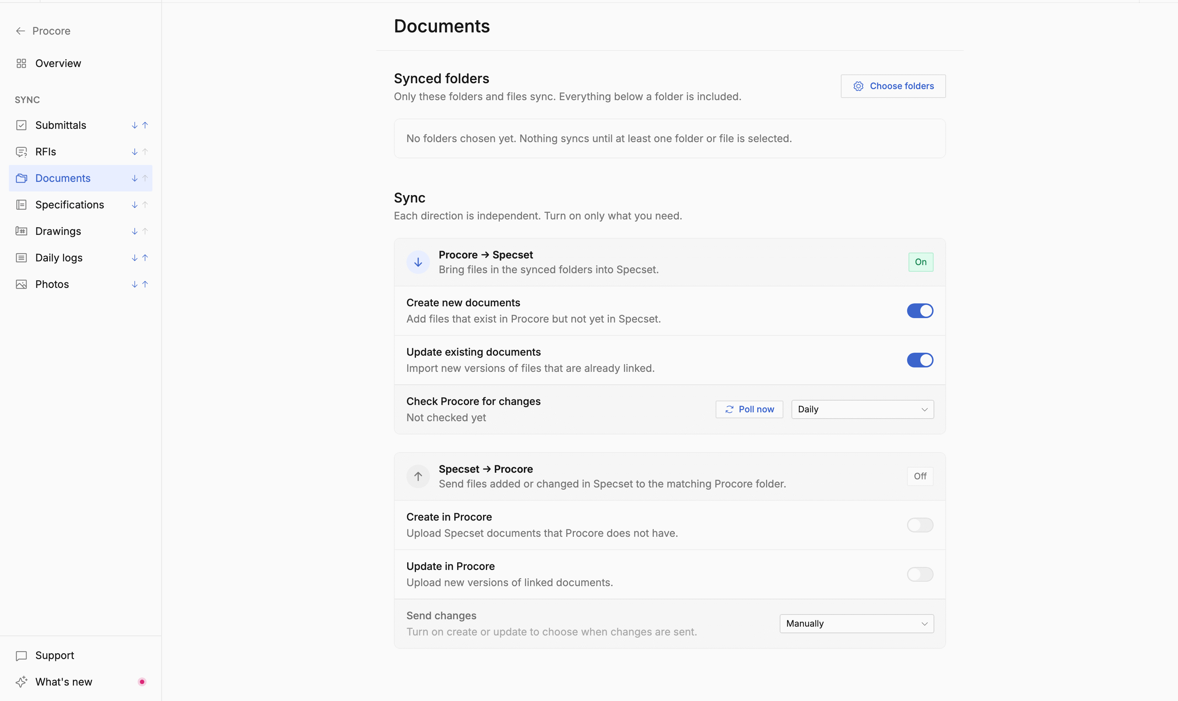Click the Poll now button
This screenshot has height=701, width=1178.
[x=749, y=409]
